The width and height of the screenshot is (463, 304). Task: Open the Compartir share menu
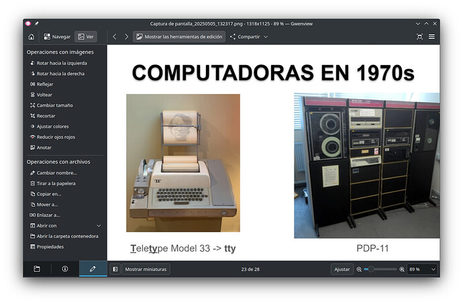pyautogui.click(x=249, y=37)
